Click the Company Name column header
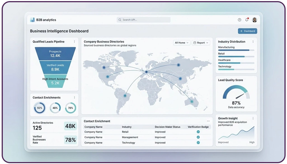Viewport: 287px width, 164px height. [x=93, y=127]
